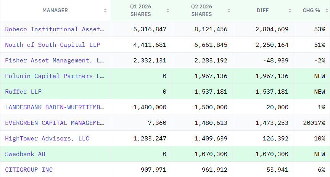Select Fisher Q2 shares 2,283,192
Viewport: 330px width, 177px height.
click(x=211, y=61)
